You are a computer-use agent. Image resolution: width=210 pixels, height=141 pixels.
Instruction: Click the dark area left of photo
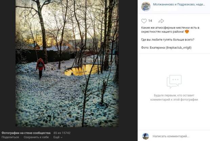(8, 63)
